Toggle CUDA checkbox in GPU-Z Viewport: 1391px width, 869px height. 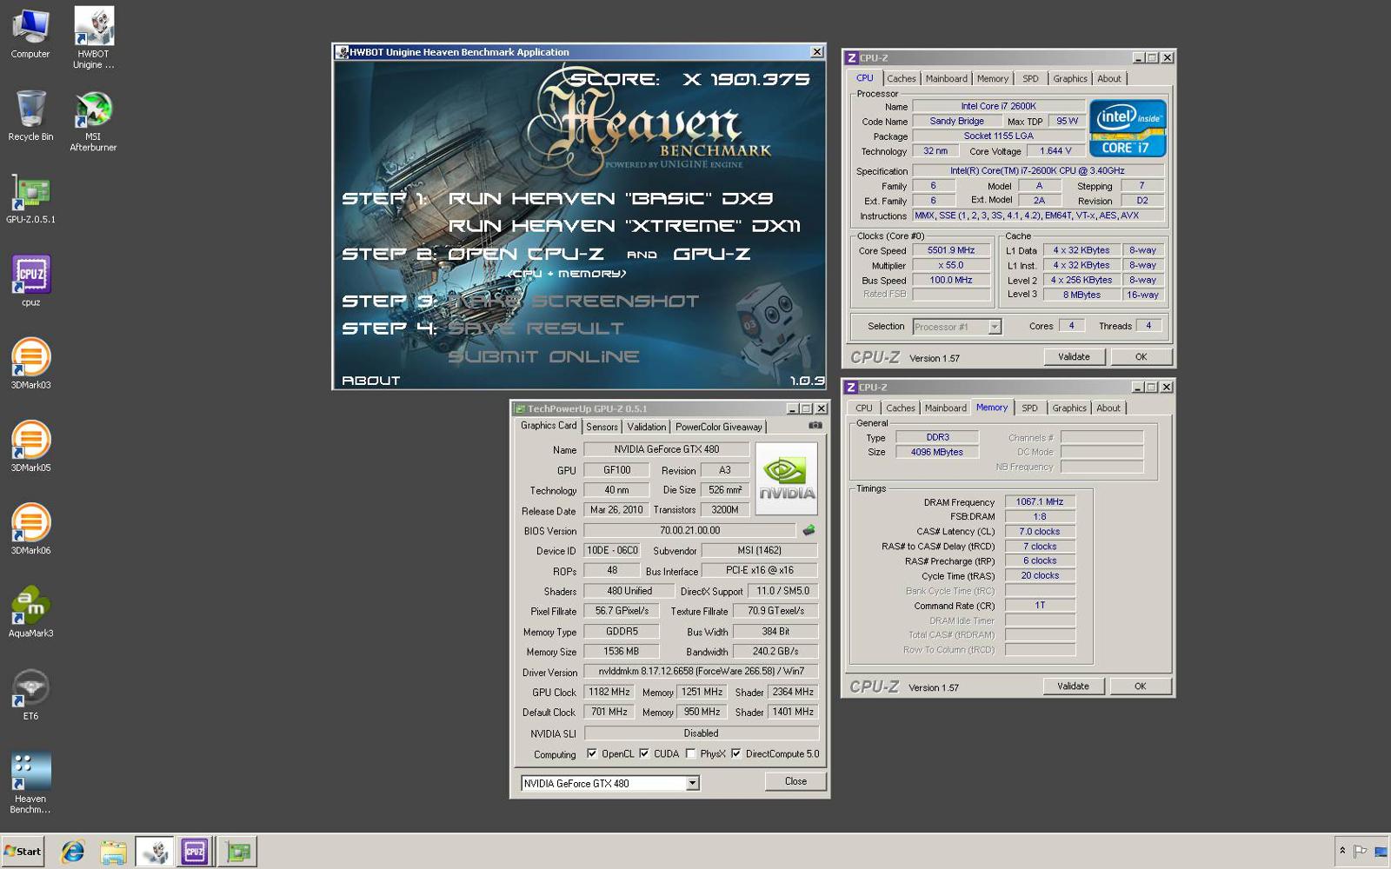click(x=644, y=753)
